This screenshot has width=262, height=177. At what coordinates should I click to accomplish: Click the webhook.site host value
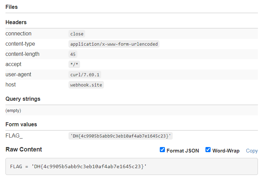tap(86, 85)
